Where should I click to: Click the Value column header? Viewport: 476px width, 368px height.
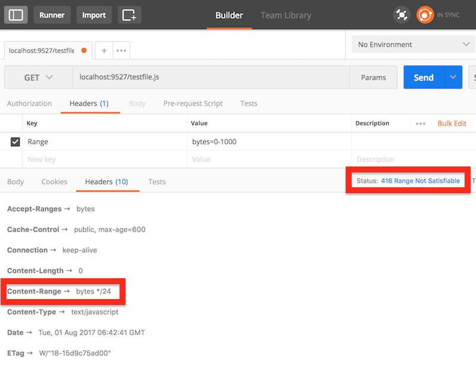click(199, 123)
